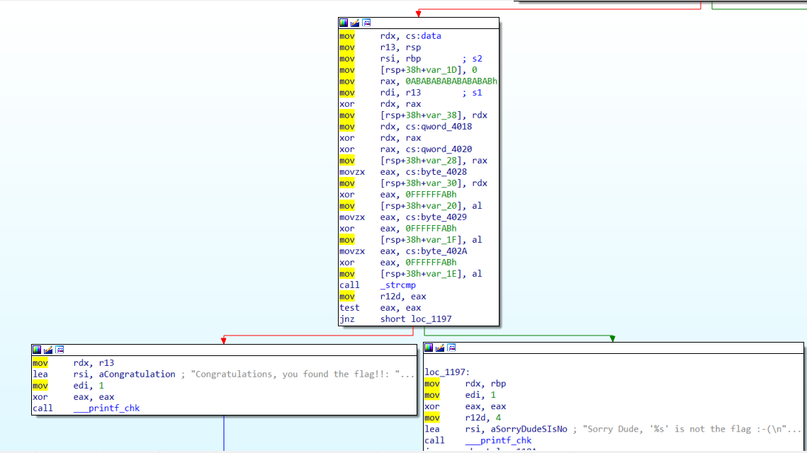The height and width of the screenshot is (453, 807).
Task: Click the 'mov rdx, r13' instruction
Action: (73, 363)
